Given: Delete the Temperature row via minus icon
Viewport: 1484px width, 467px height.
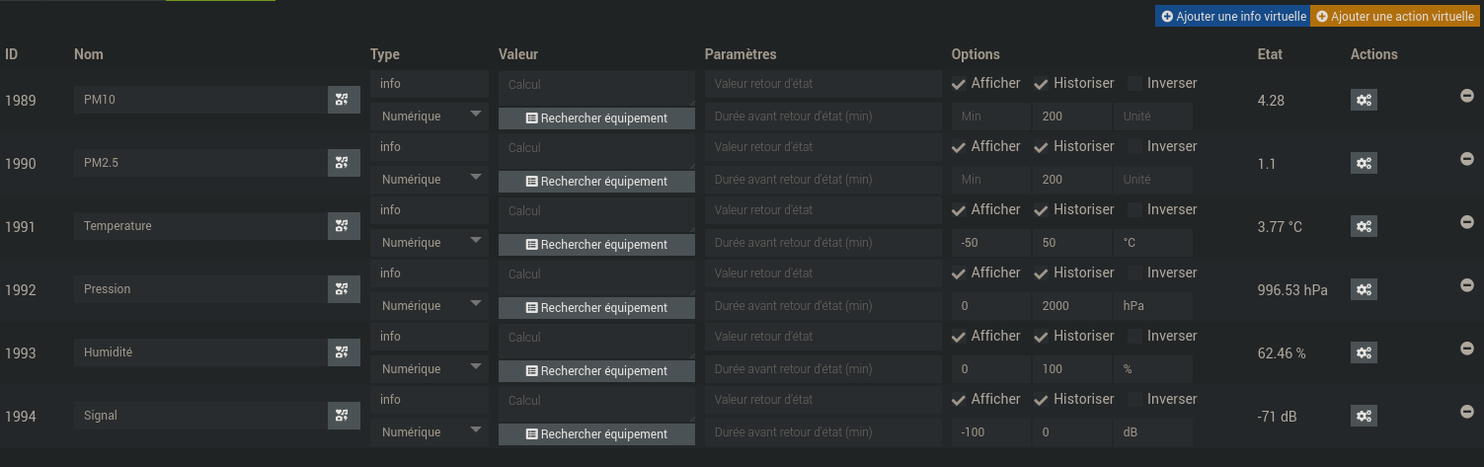Looking at the screenshot, I should click(x=1466, y=222).
